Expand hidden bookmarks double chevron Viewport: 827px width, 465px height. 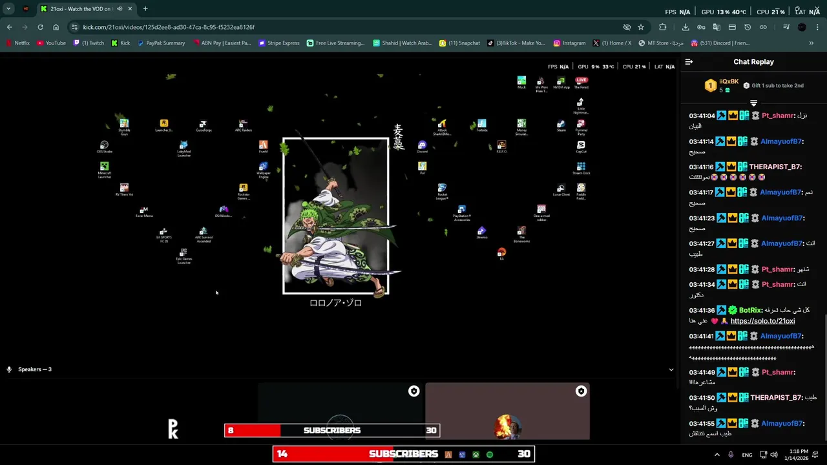811,43
